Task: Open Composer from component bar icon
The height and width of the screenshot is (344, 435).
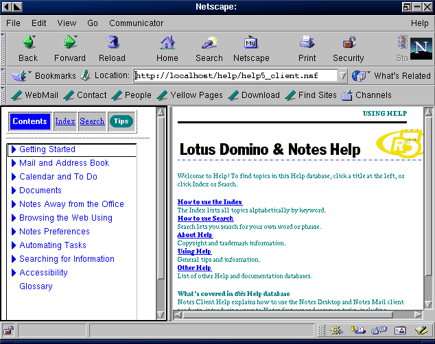Action: (x=422, y=330)
